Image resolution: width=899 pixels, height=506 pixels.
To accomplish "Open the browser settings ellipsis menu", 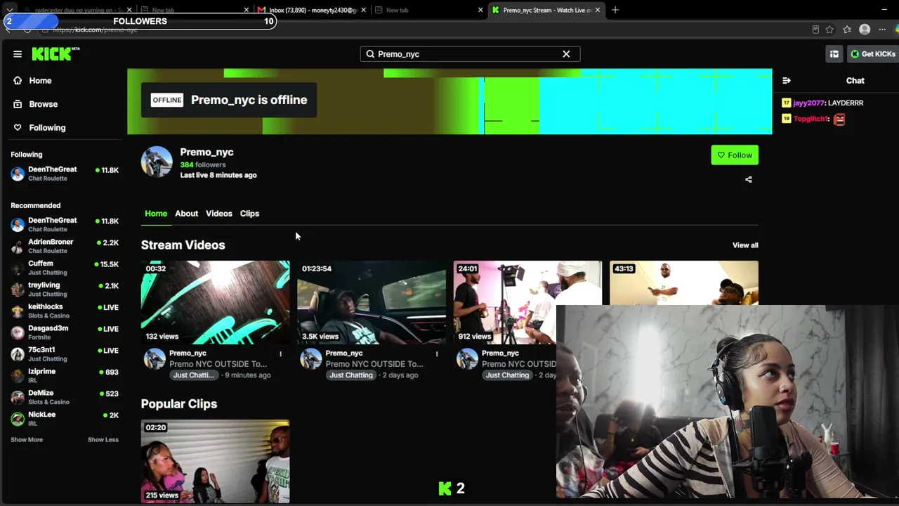I will pos(882,30).
